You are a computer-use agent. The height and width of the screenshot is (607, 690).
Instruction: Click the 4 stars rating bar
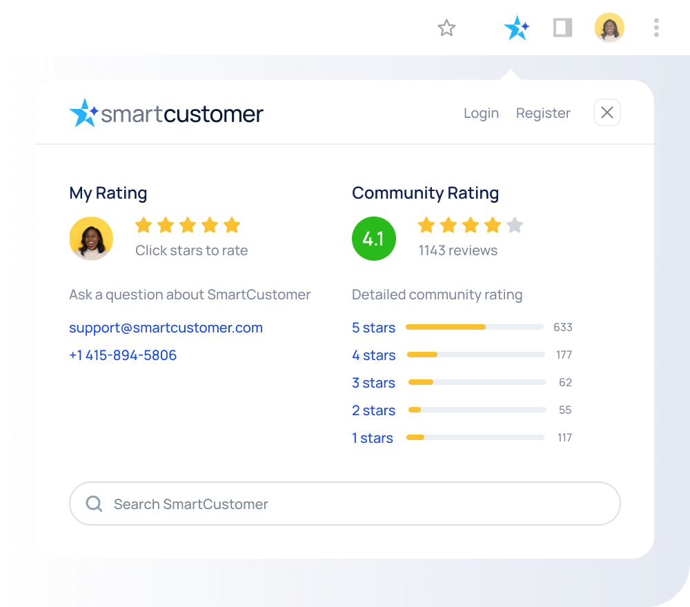point(476,355)
